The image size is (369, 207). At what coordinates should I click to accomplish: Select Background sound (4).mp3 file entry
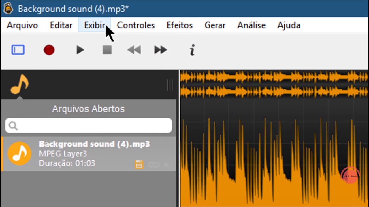[89, 154]
